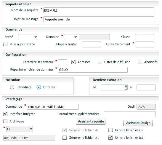Image resolution: width=162 pixels, height=145 pixels.
Task: Open the calendar icon in Dernière exécution
Action: [x=126, y=87]
